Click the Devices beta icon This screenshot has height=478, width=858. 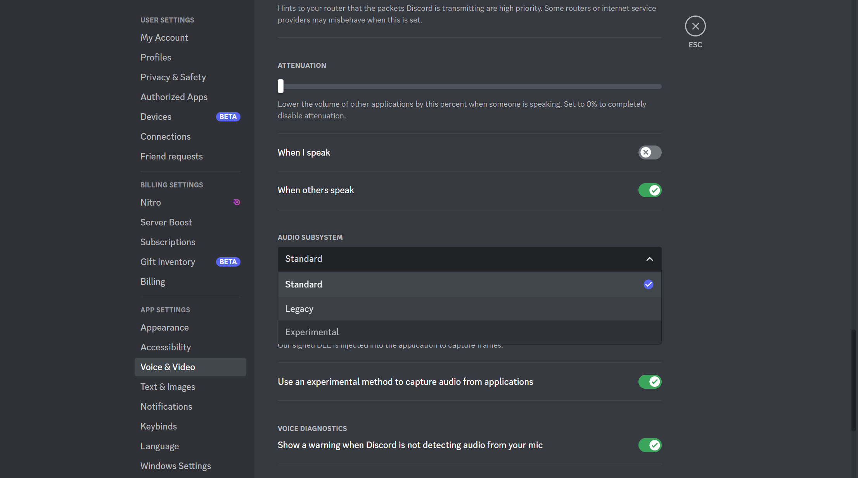point(229,116)
